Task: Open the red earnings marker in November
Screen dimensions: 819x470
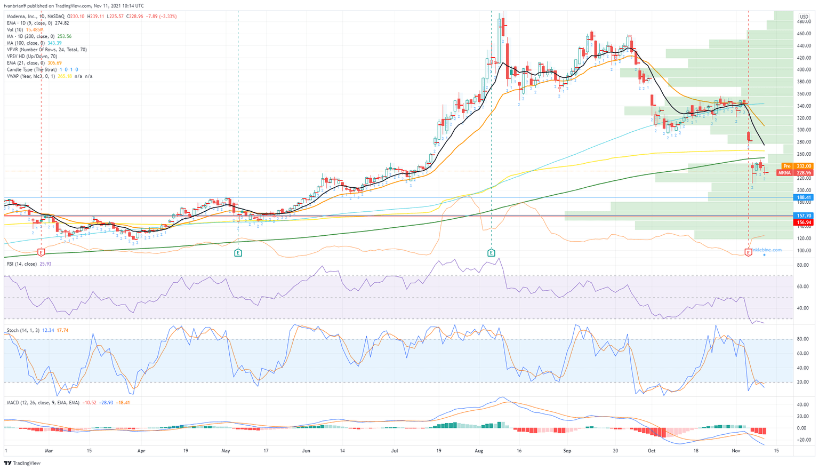Action: click(748, 252)
